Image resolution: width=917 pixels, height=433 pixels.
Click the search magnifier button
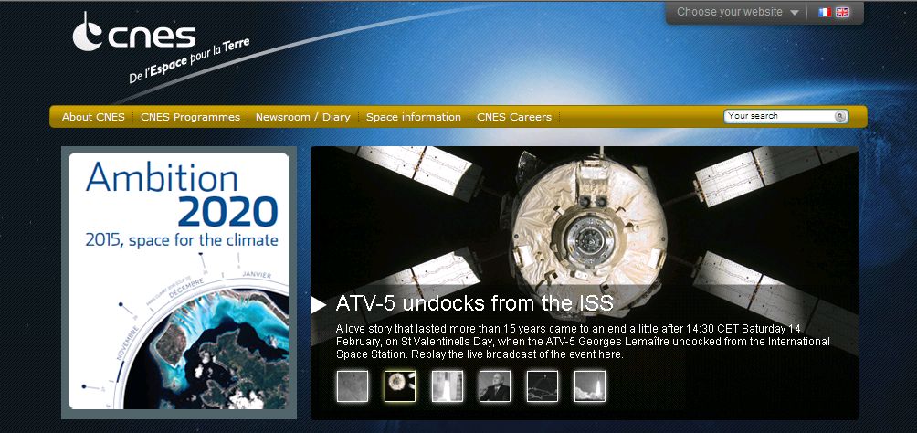(840, 116)
